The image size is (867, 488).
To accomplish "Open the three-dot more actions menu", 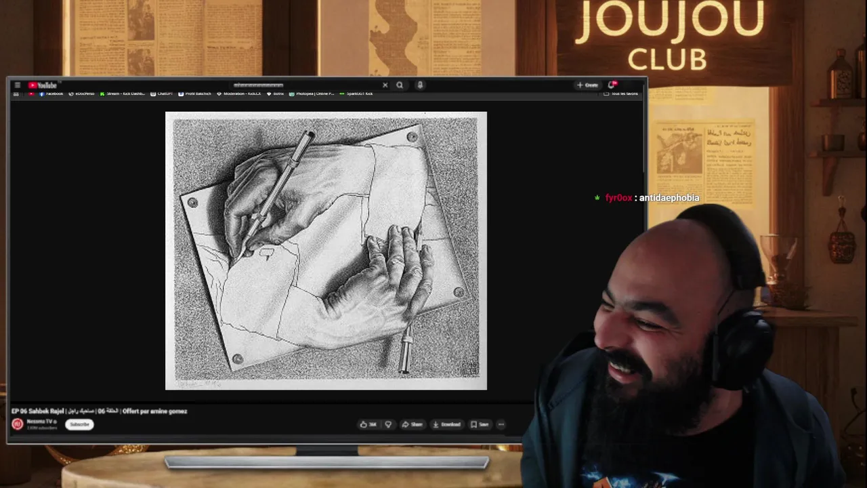I will point(501,424).
